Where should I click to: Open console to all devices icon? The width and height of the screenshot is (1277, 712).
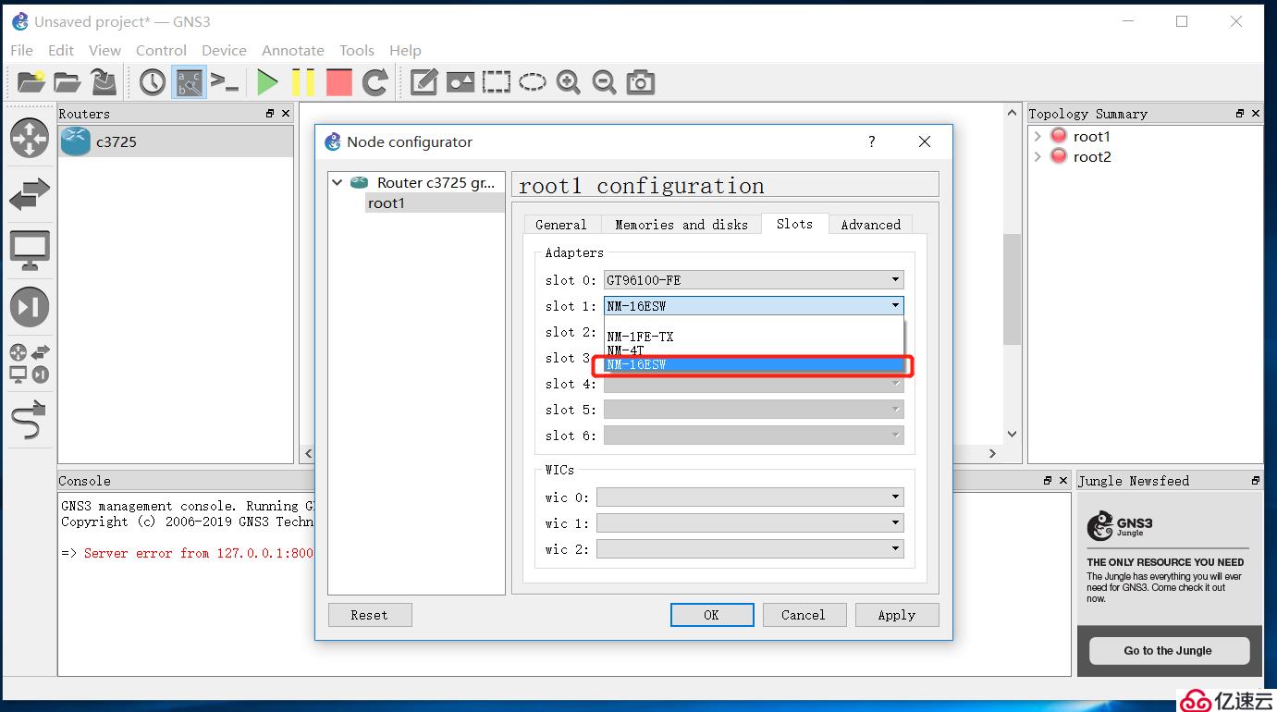(x=225, y=82)
